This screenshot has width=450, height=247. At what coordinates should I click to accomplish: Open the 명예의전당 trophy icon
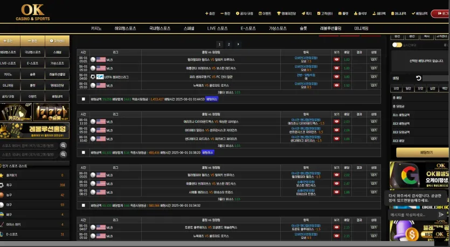tap(279, 13)
